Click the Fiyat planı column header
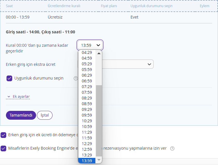218x165 pixels. click(x=109, y=6)
